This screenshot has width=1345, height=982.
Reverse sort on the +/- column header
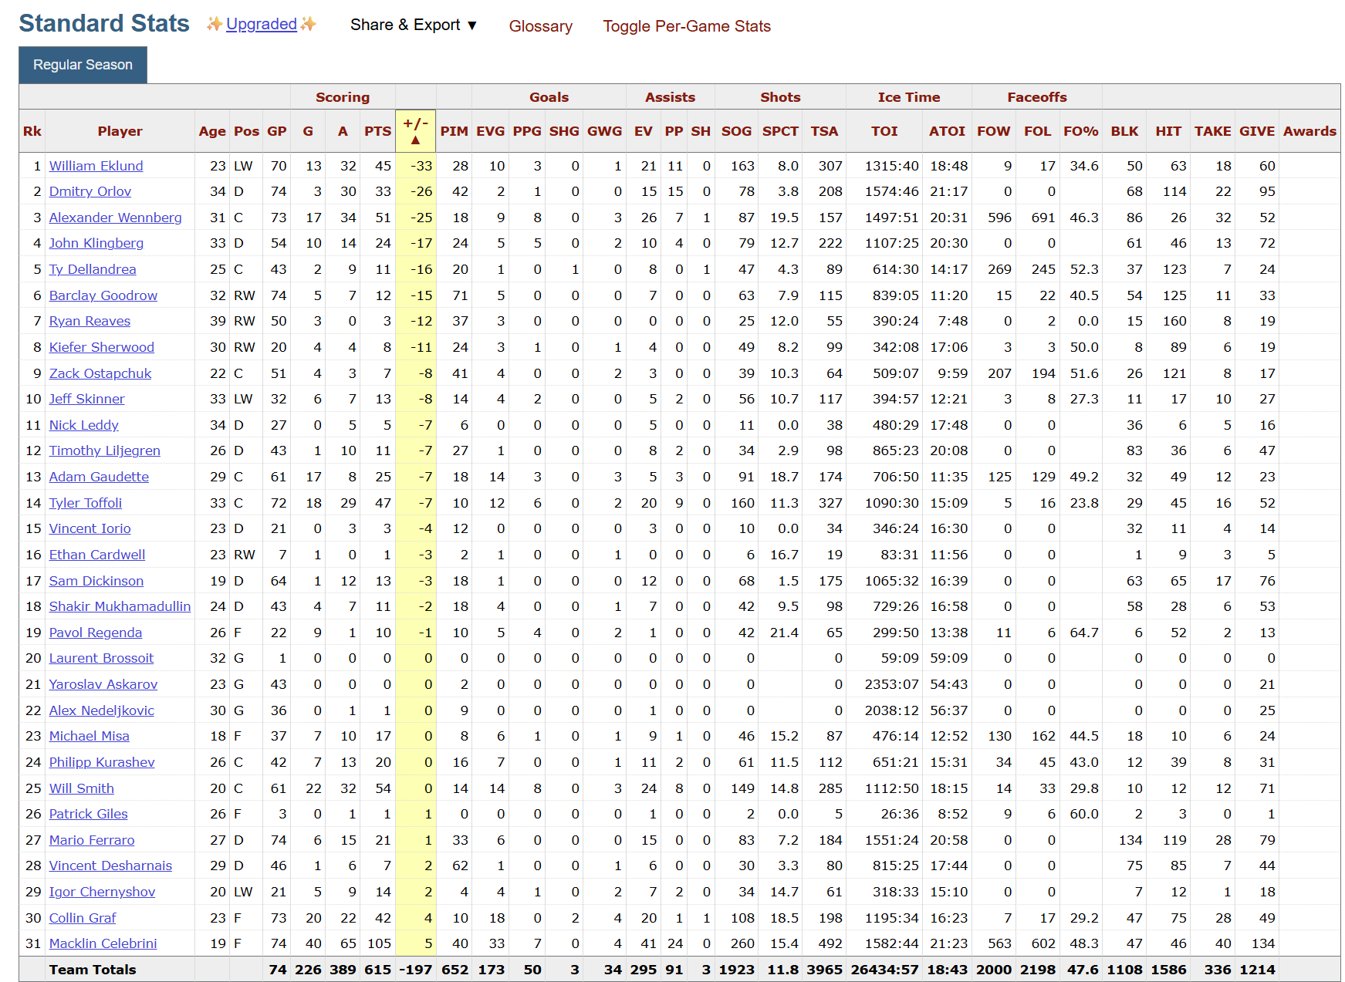pos(416,131)
